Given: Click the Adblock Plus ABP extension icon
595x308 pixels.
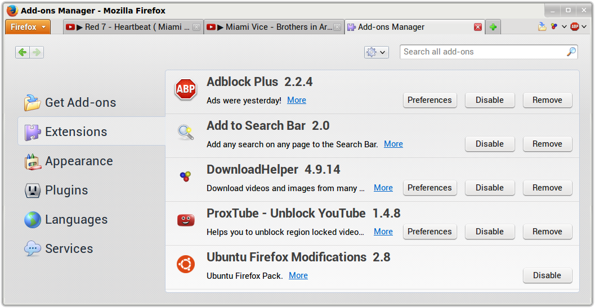Looking at the screenshot, I should click(186, 89).
